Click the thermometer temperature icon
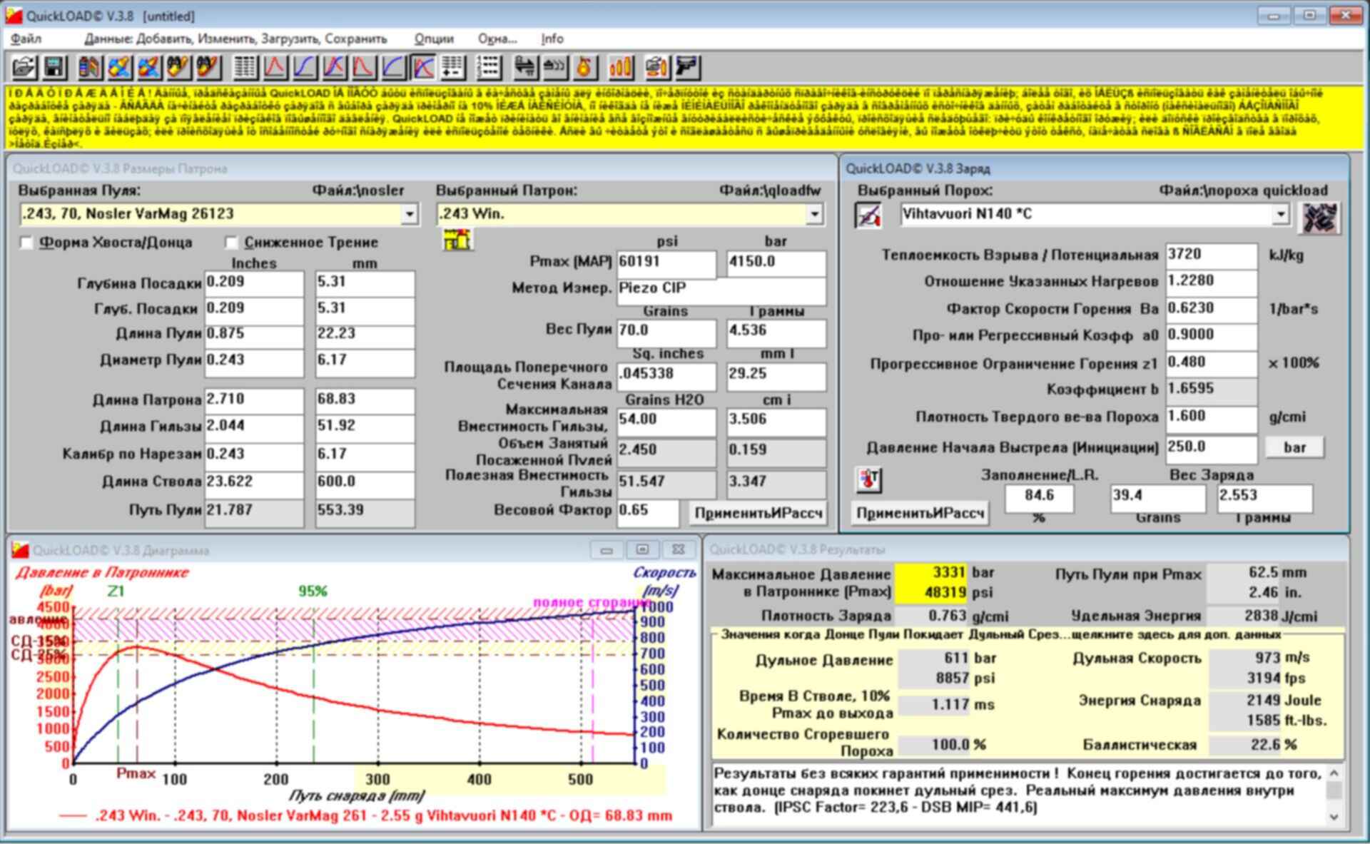 click(x=868, y=479)
